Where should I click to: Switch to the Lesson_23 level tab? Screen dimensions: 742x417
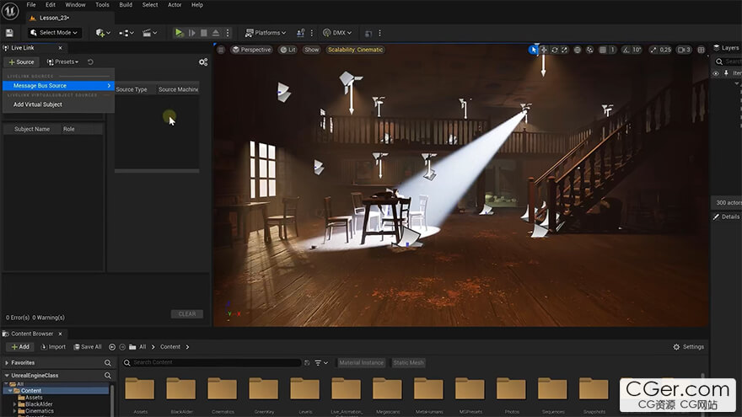point(53,18)
